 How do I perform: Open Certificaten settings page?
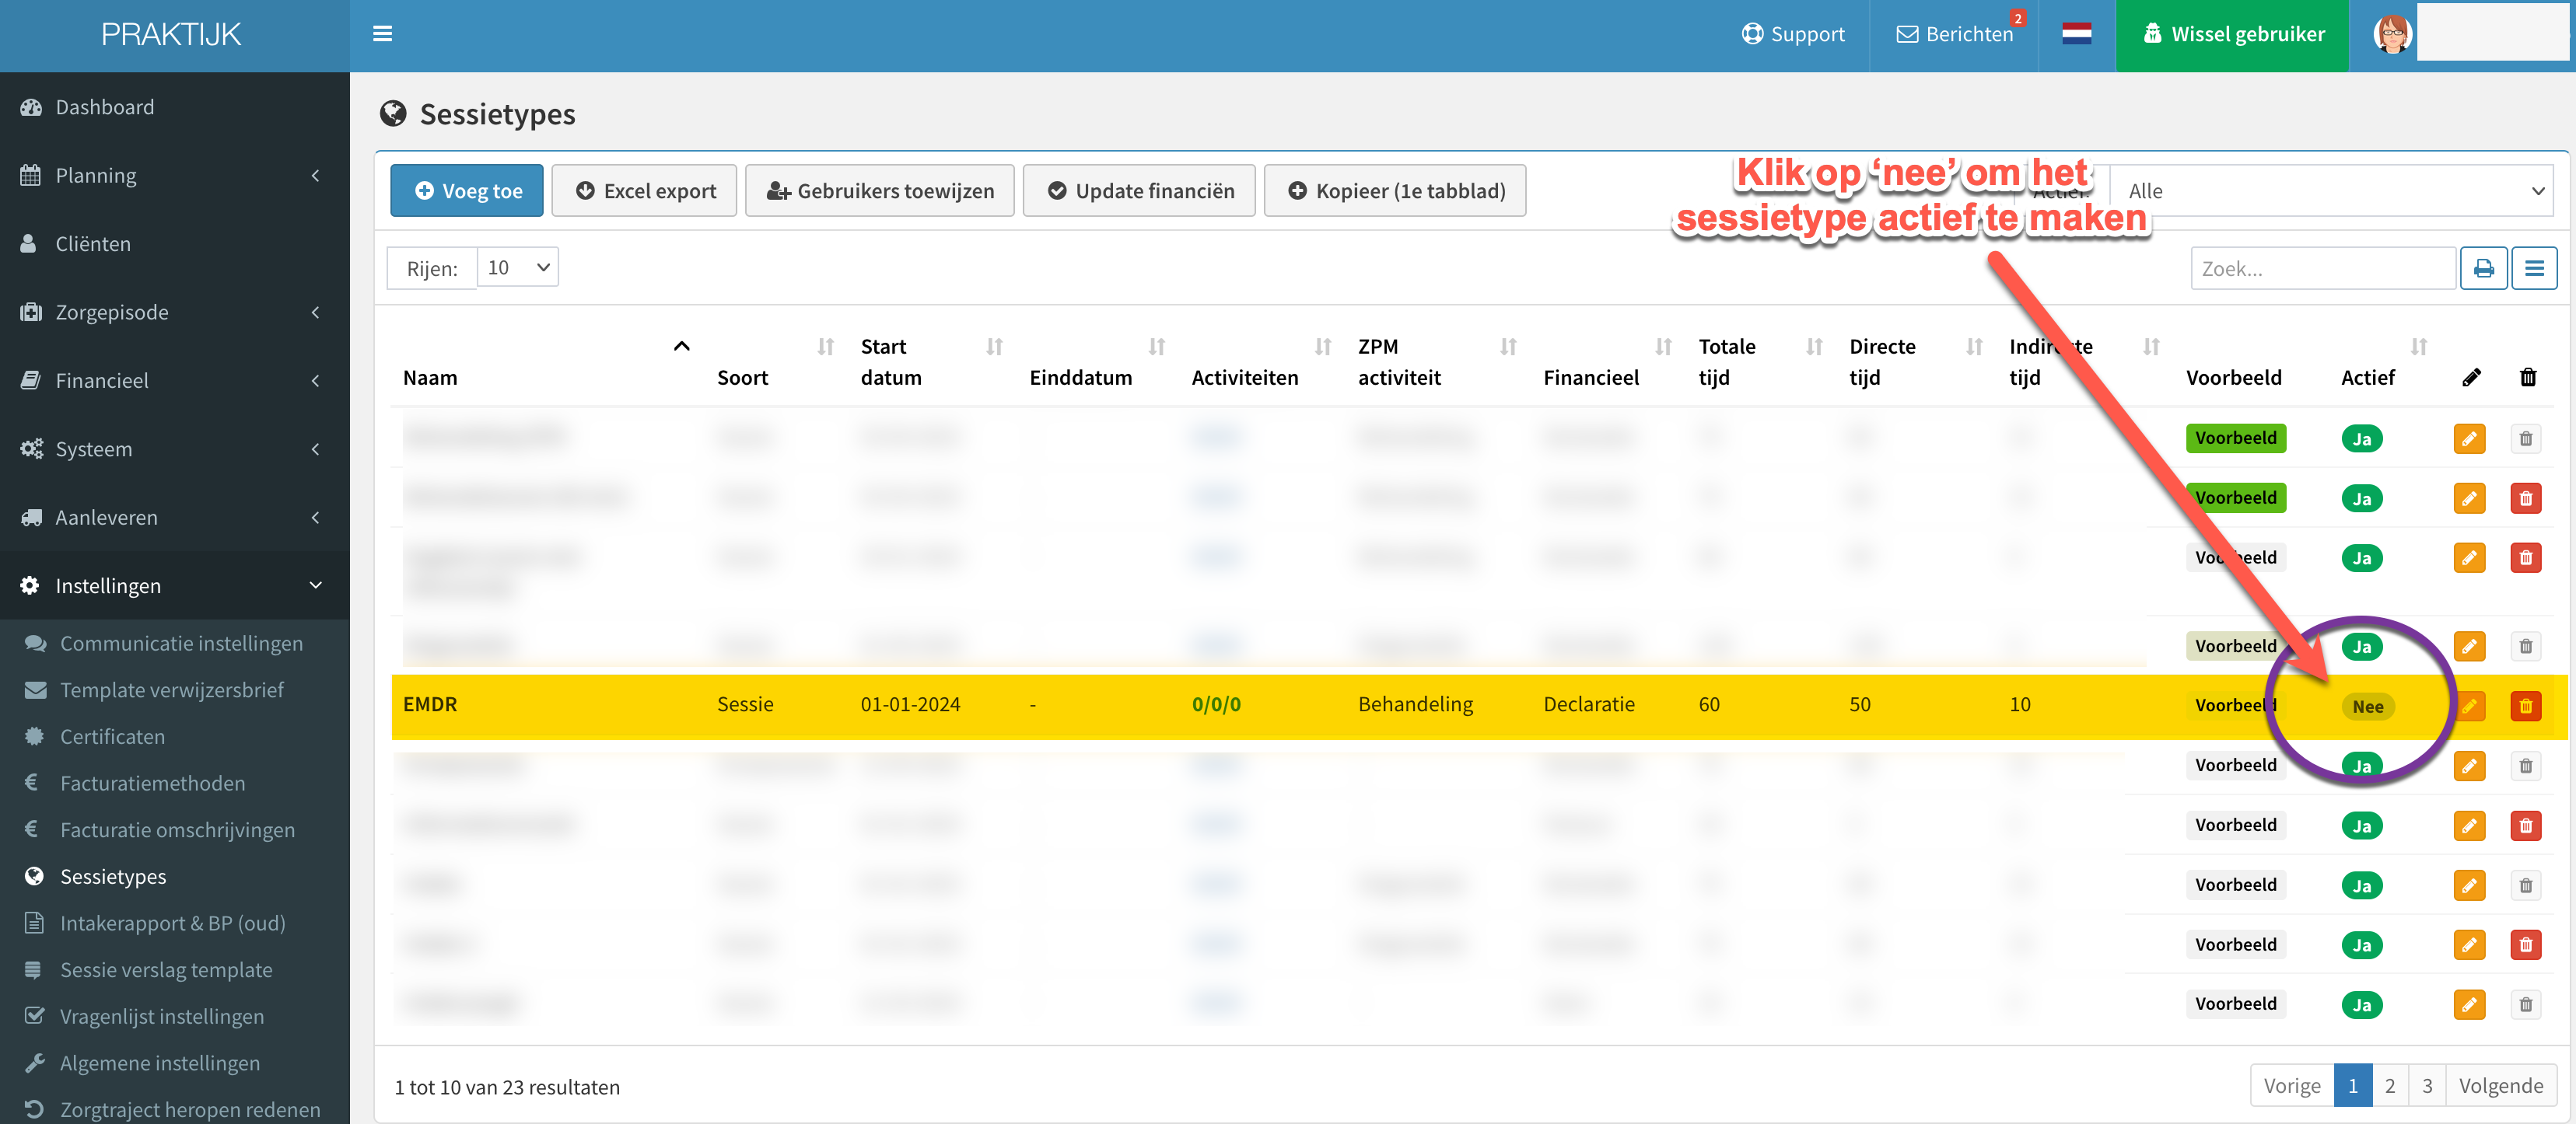pyautogui.click(x=112, y=736)
